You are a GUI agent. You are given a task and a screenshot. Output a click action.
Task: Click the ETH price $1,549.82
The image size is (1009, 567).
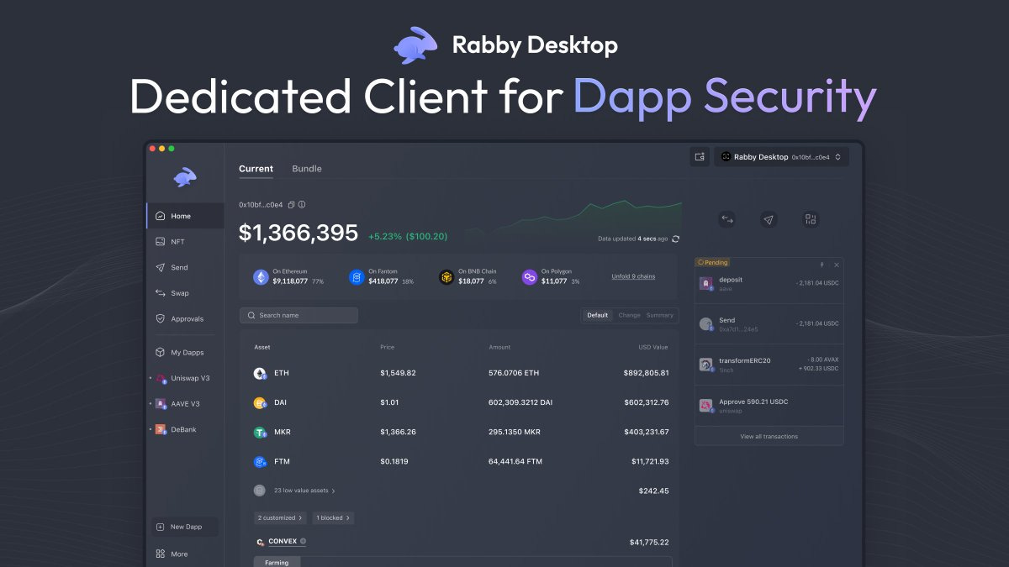tap(398, 373)
